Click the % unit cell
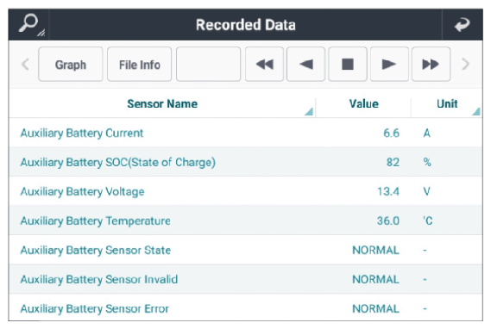Viewport: 491px width, 329px height. click(427, 162)
